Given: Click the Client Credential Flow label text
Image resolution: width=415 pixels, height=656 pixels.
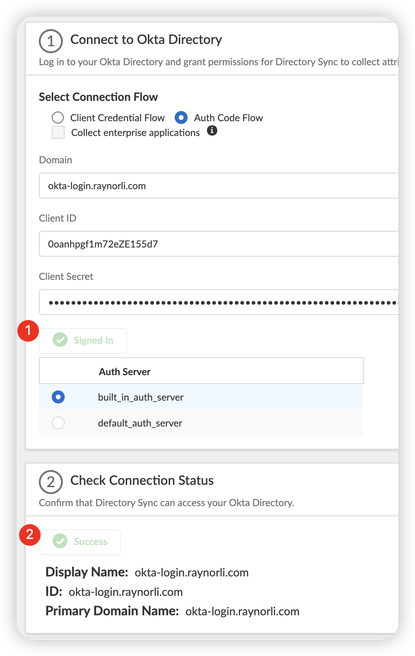Looking at the screenshot, I should pyautogui.click(x=117, y=118).
